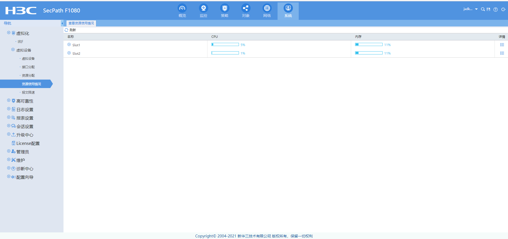Open the 接口分配 navigation item
Viewport: 508px width, 239px height.
28,67
